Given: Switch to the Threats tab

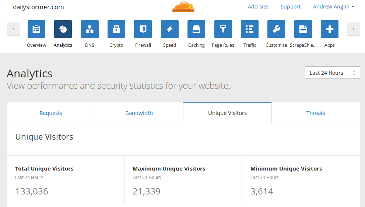Looking at the screenshot, I should tap(316, 113).
